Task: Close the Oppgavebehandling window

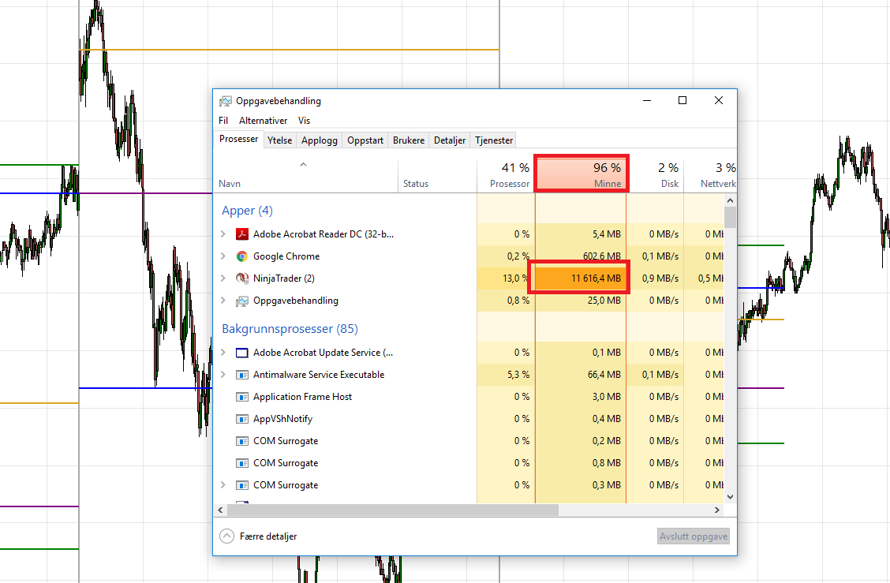Action: 719,100
